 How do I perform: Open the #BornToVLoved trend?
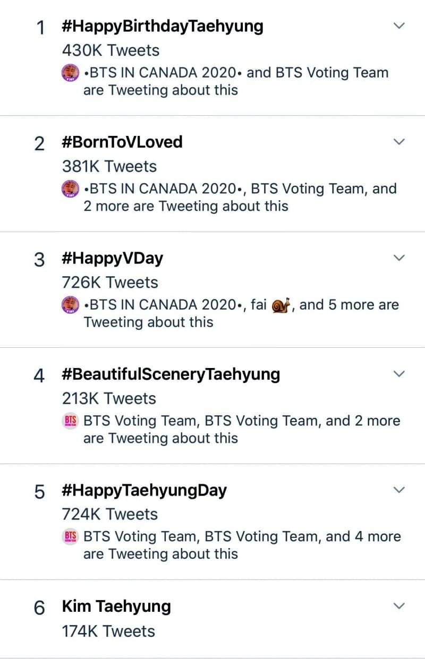pos(122,142)
